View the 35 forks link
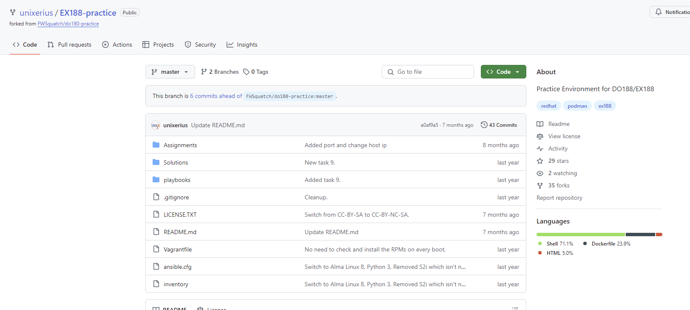Viewport: 690px width, 310px height. pyautogui.click(x=553, y=185)
